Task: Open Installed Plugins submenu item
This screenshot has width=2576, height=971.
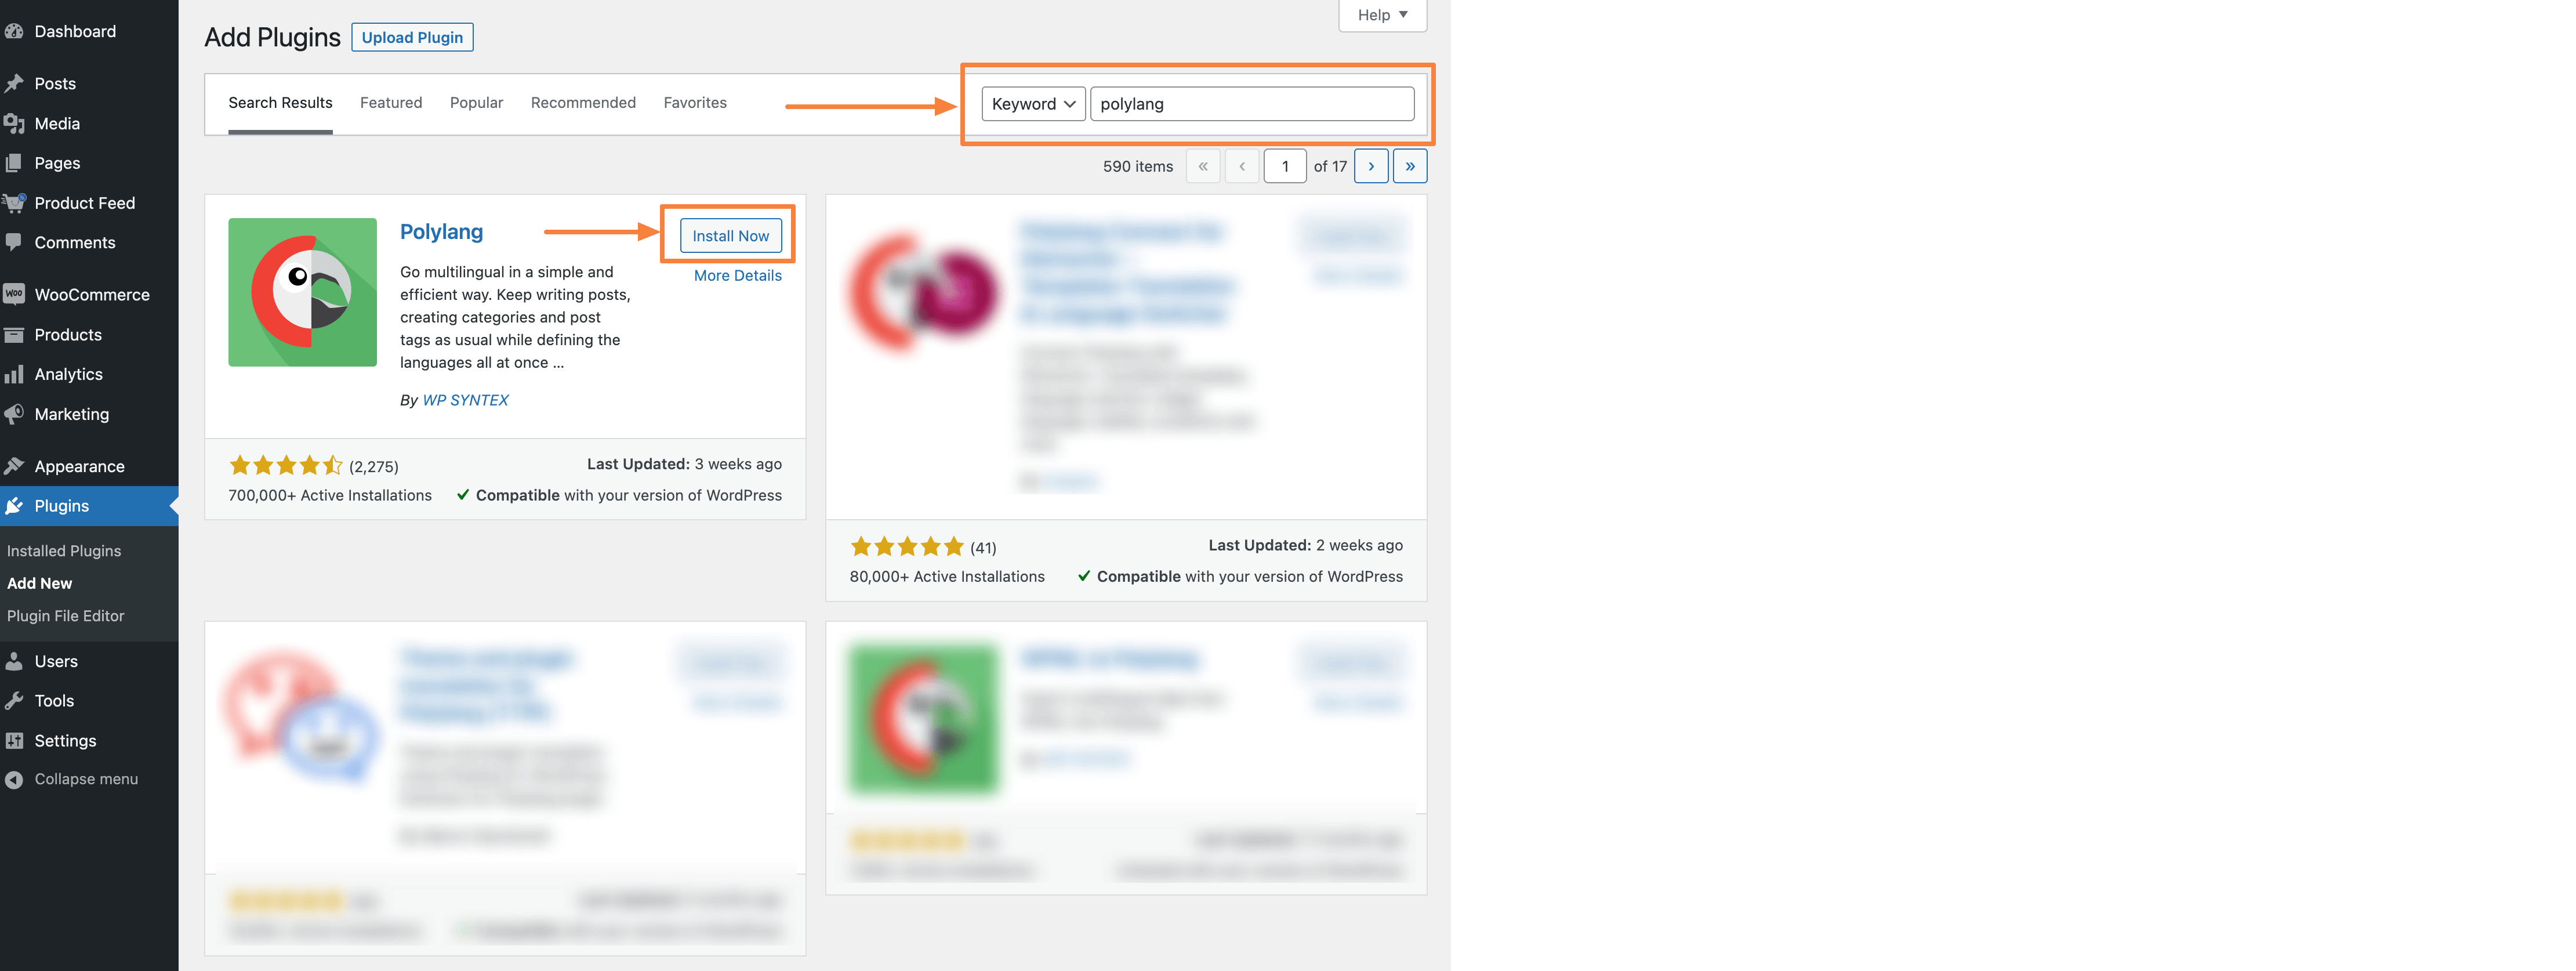Action: click(64, 551)
